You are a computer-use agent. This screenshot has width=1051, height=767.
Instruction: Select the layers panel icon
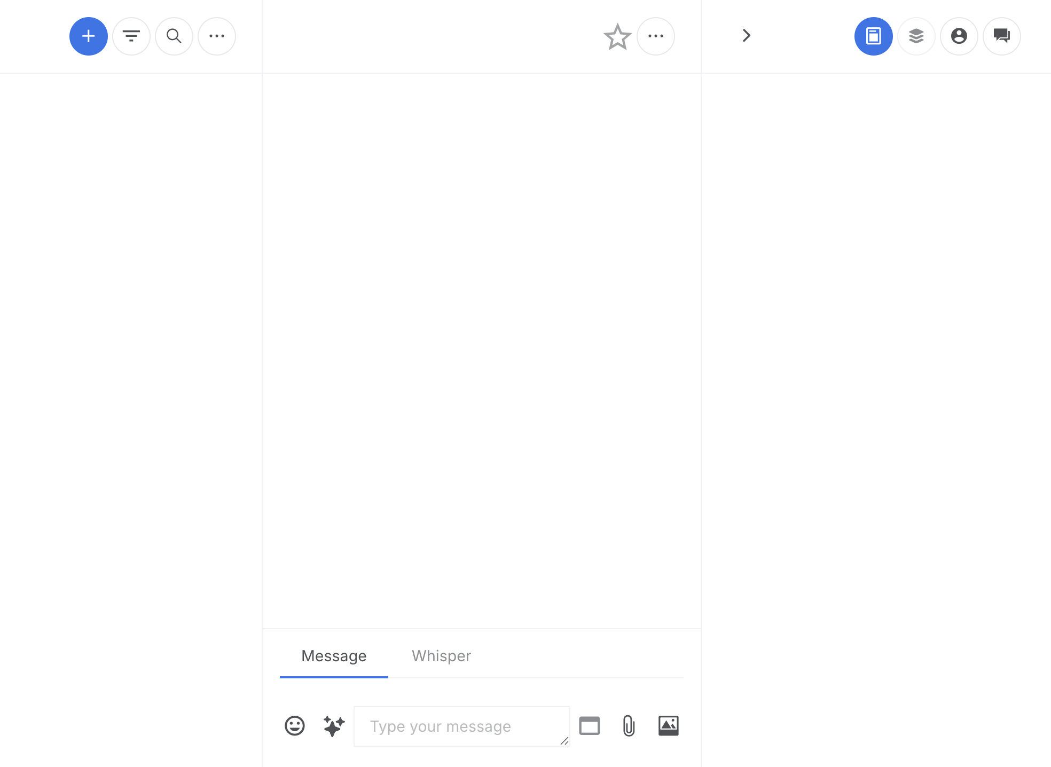point(916,36)
